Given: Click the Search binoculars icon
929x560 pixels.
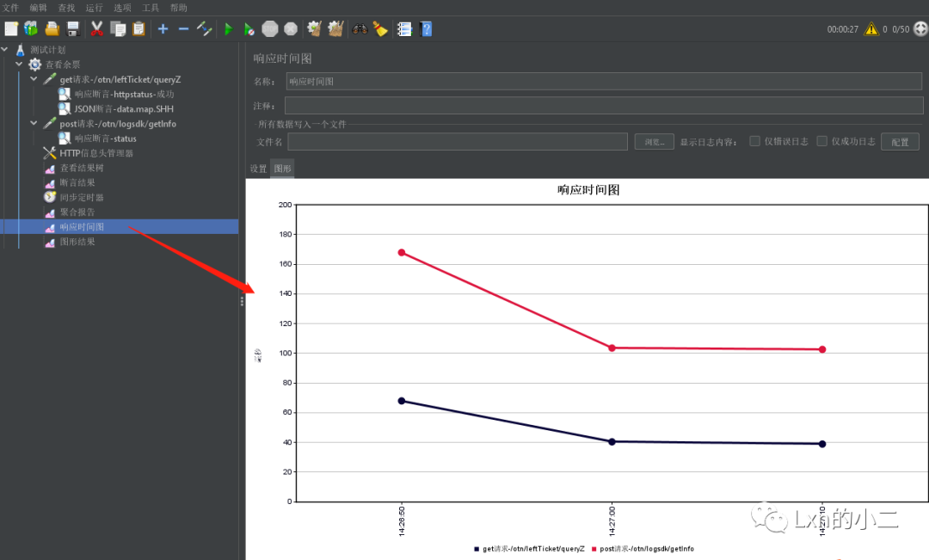Looking at the screenshot, I should tap(360, 28).
